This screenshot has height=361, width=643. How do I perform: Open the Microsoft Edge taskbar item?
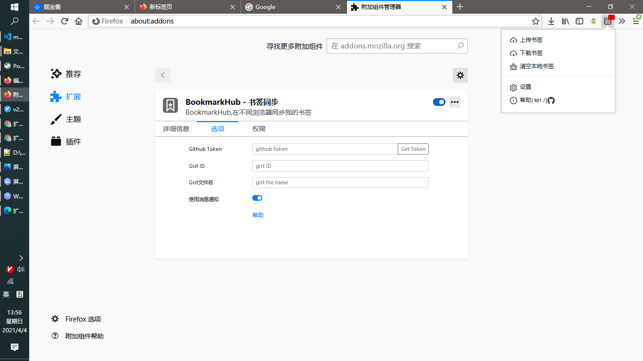pos(15,211)
